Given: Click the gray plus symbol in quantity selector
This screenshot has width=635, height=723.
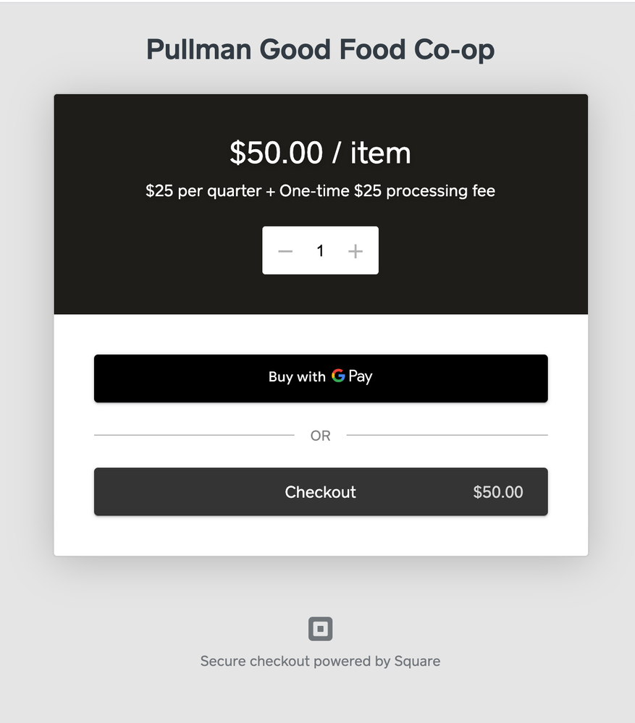Looking at the screenshot, I should click(x=356, y=250).
